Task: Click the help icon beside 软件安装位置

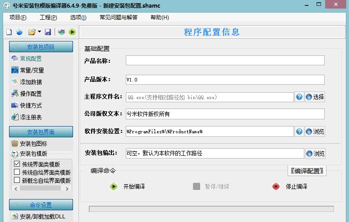Action: click(299, 131)
